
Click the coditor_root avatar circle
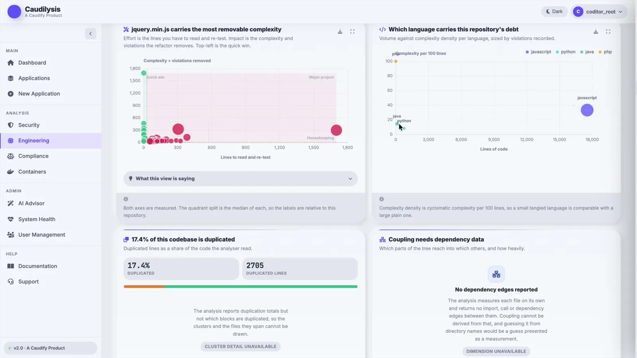click(x=578, y=12)
